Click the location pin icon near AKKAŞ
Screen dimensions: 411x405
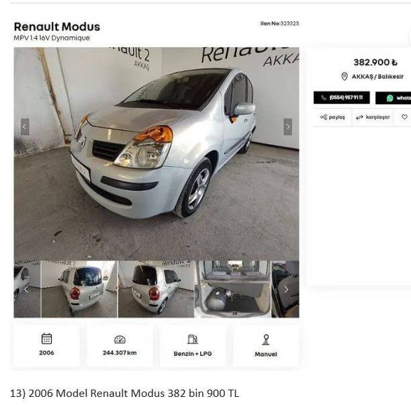[x=345, y=77]
